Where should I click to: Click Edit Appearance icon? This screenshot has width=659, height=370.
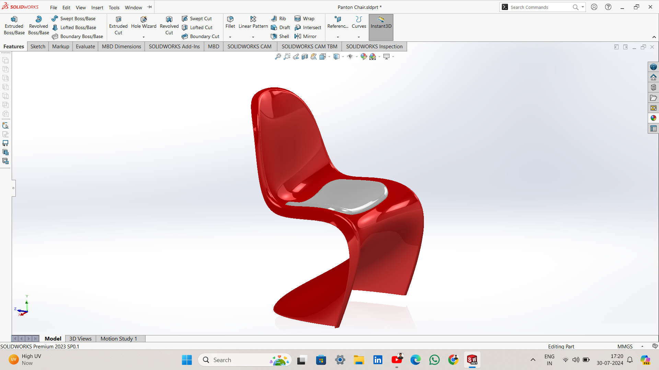(363, 57)
